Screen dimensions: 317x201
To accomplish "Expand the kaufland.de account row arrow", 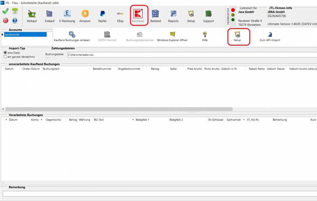I will tap(2, 34).
